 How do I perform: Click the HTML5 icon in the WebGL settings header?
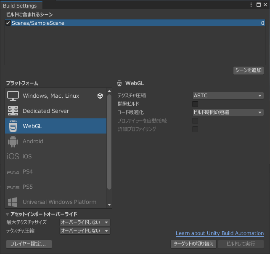click(119, 83)
